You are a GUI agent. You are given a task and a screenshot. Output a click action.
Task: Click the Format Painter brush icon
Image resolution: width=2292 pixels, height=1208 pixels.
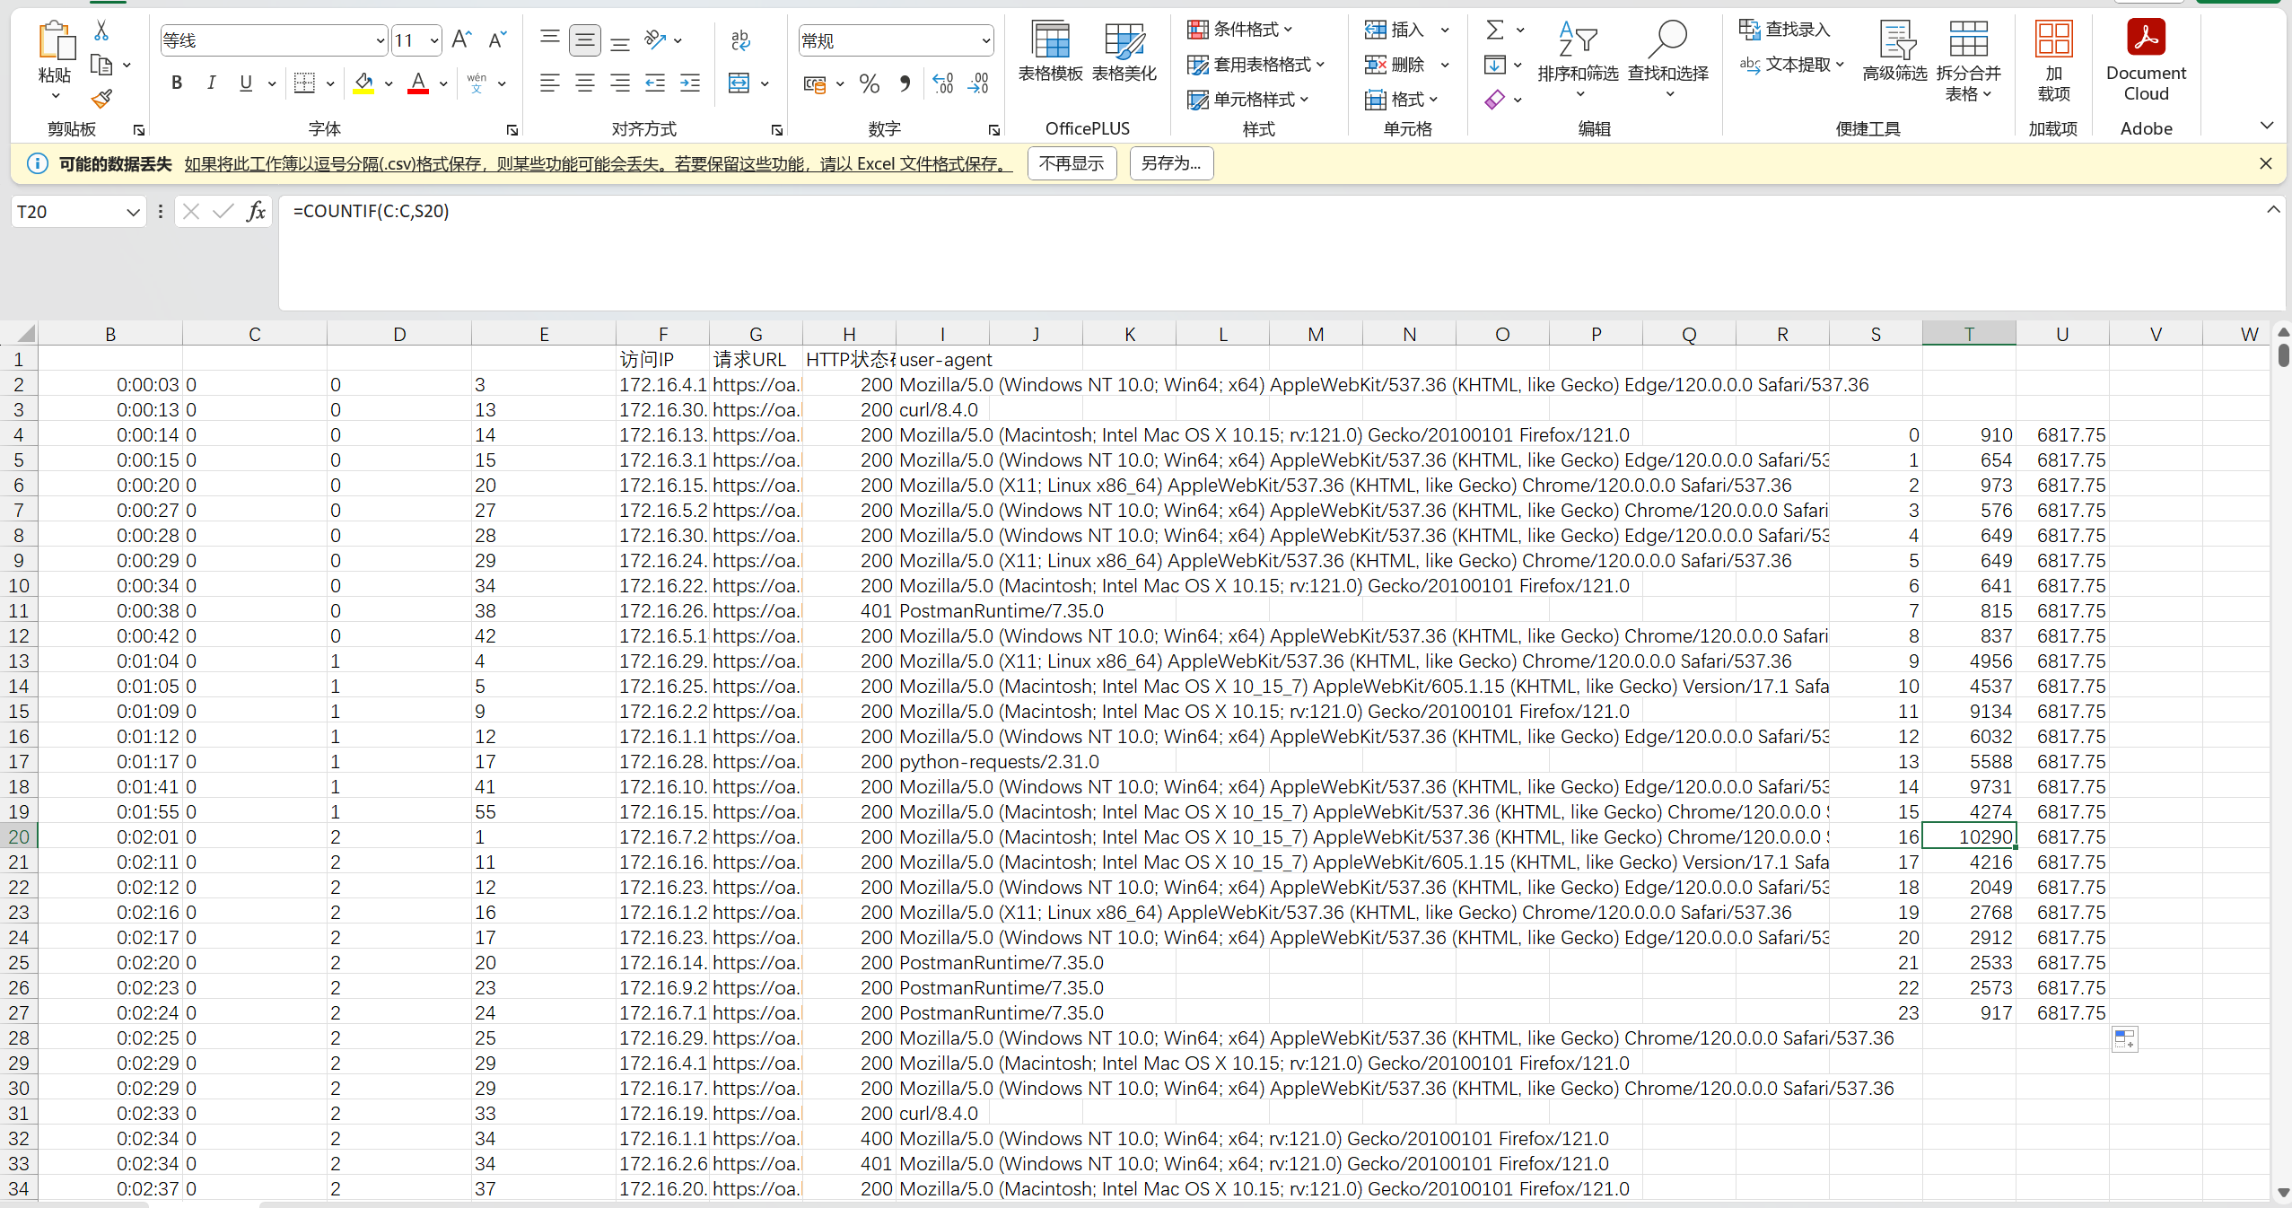click(x=101, y=99)
